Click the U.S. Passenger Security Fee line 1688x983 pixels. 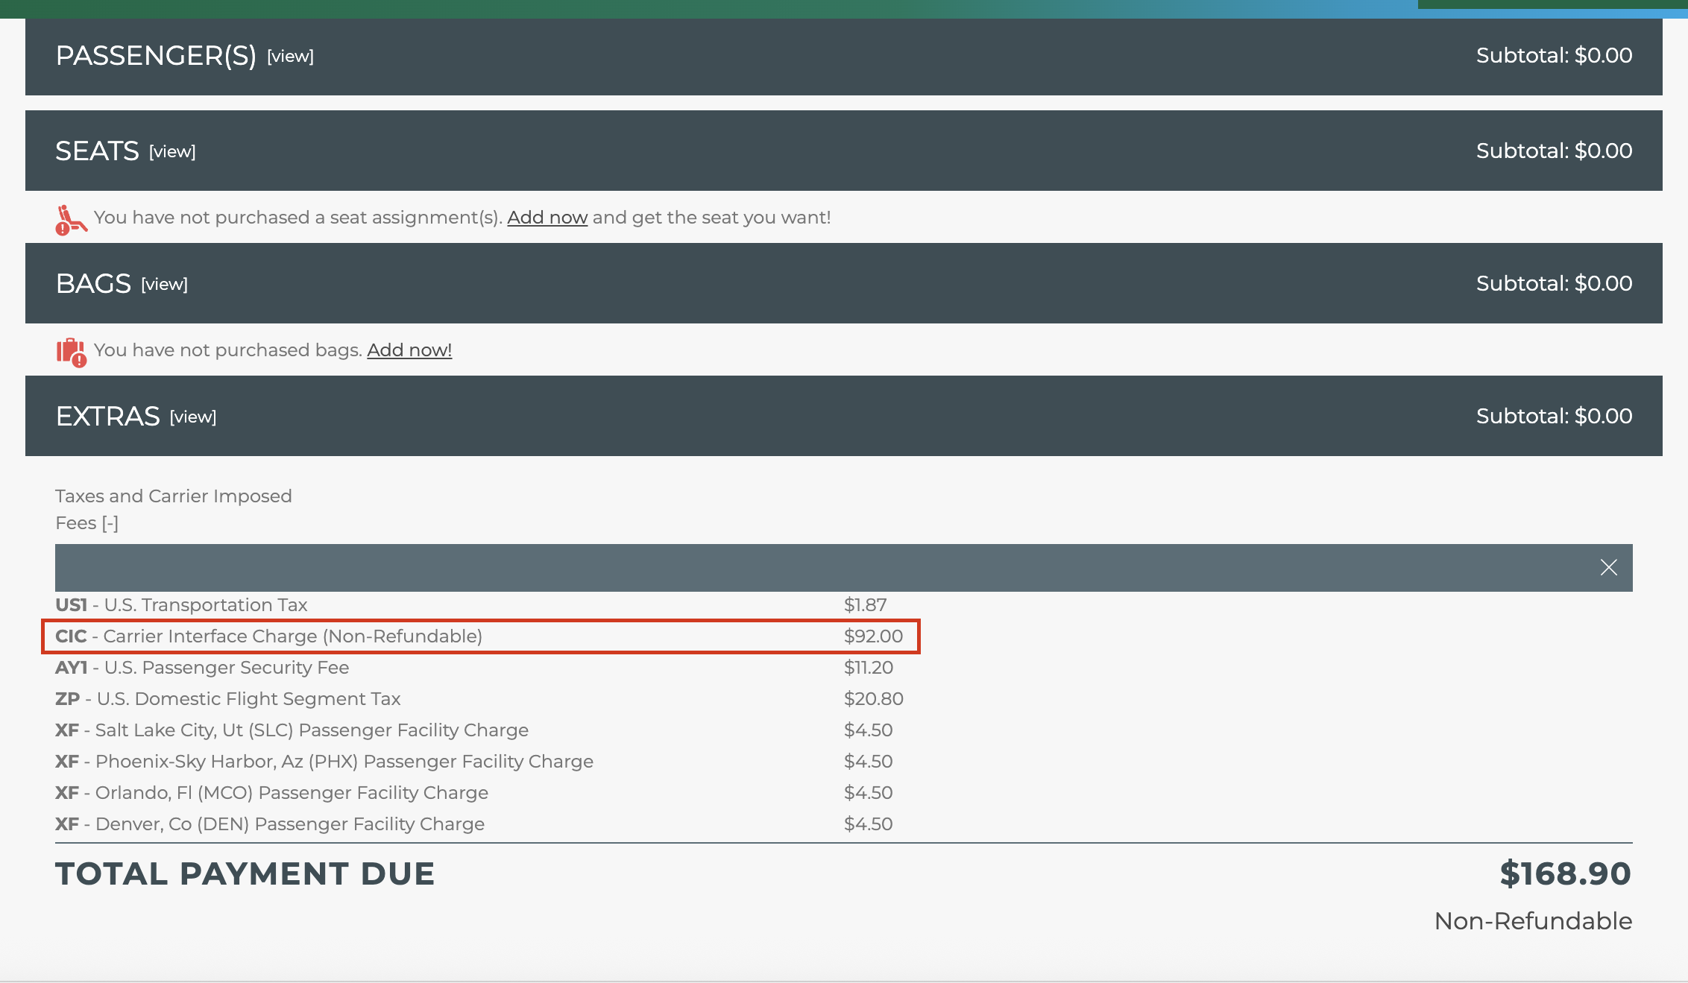point(202,668)
